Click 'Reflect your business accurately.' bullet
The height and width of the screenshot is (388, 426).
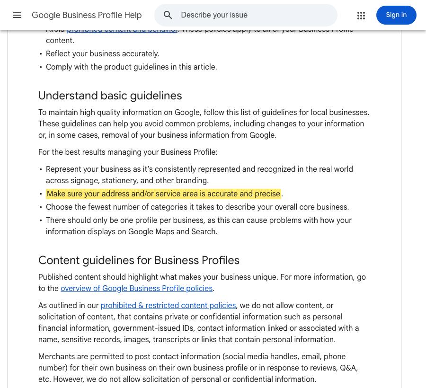pos(102,54)
